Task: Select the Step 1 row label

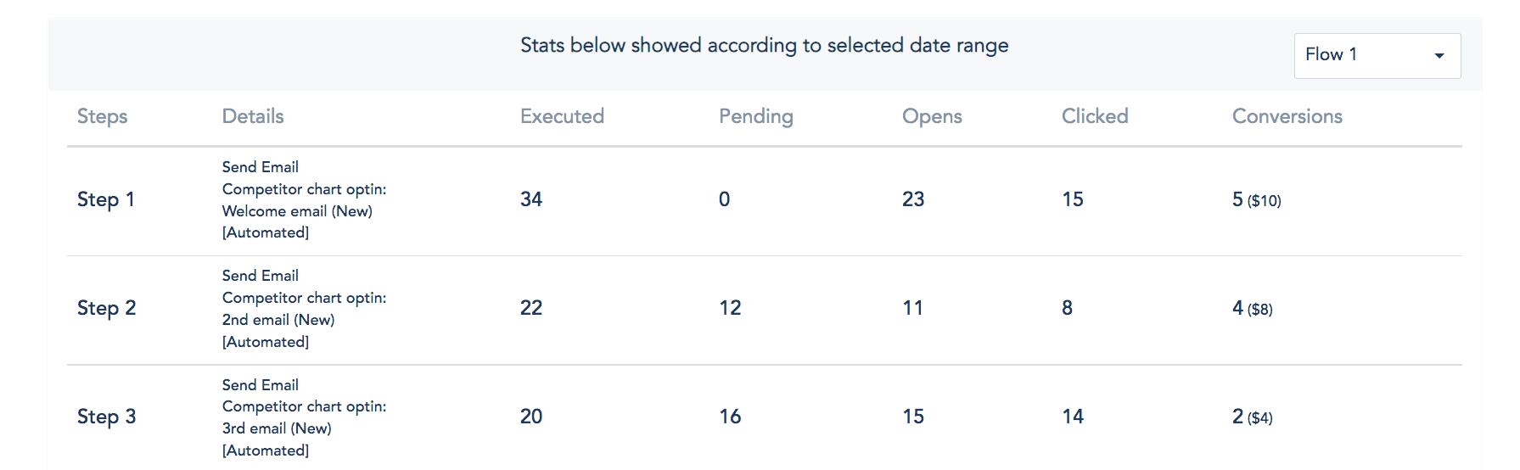Action: pyautogui.click(x=106, y=199)
